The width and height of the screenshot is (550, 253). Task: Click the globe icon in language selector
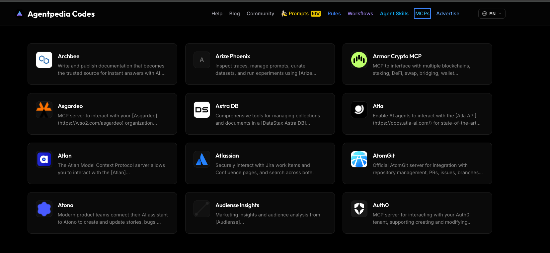tap(485, 14)
